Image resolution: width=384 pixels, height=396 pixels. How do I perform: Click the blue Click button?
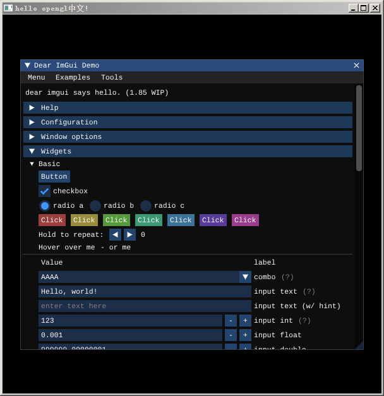click(181, 220)
